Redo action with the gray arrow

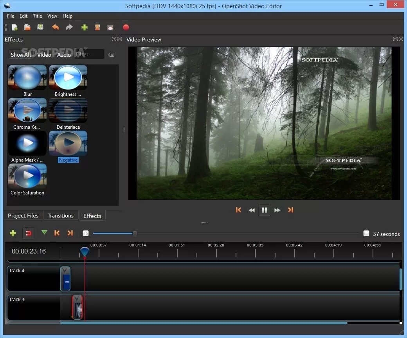click(69, 27)
